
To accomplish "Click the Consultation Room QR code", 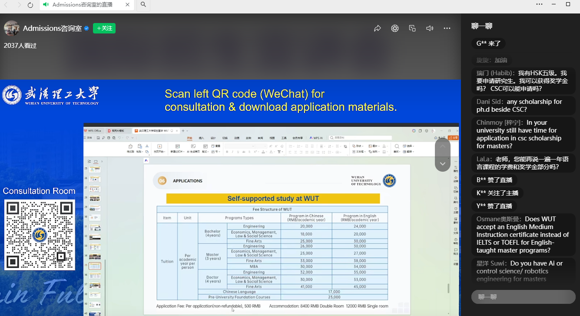I will click(40, 235).
